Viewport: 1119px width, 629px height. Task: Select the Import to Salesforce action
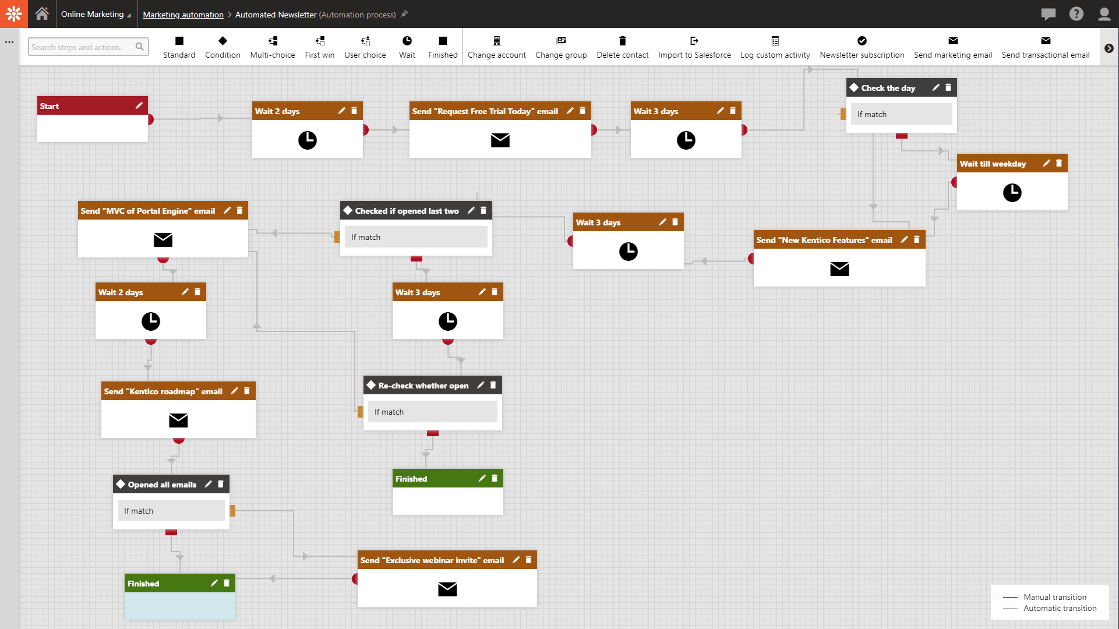tap(694, 47)
